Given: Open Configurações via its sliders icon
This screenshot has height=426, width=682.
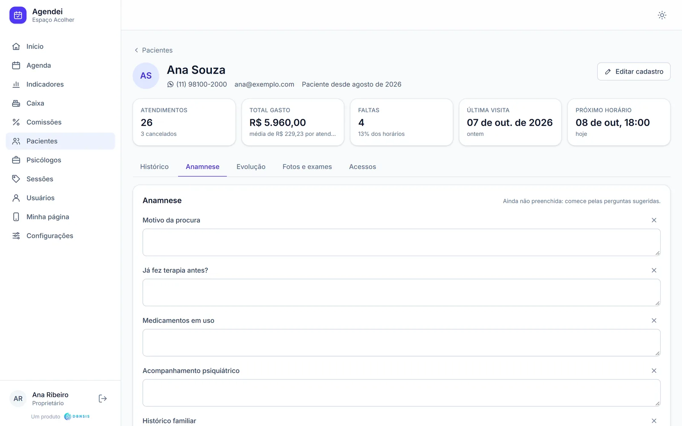Looking at the screenshot, I should 16,236.
